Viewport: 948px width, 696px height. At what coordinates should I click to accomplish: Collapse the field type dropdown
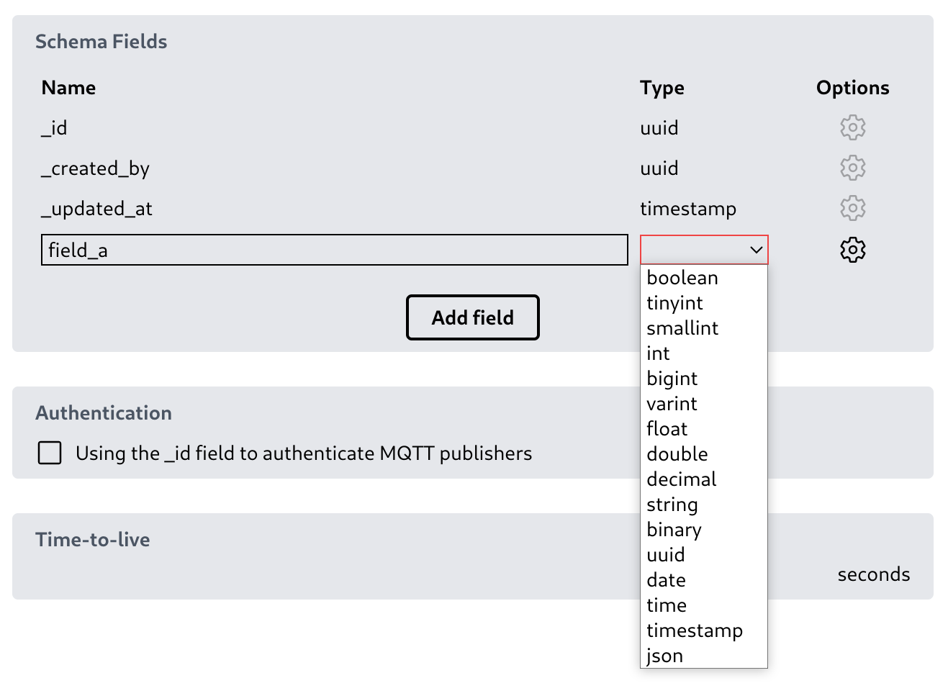(704, 250)
